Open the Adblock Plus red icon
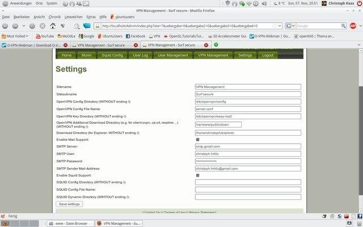Screen dimensions: 363x227 tap(353, 26)
